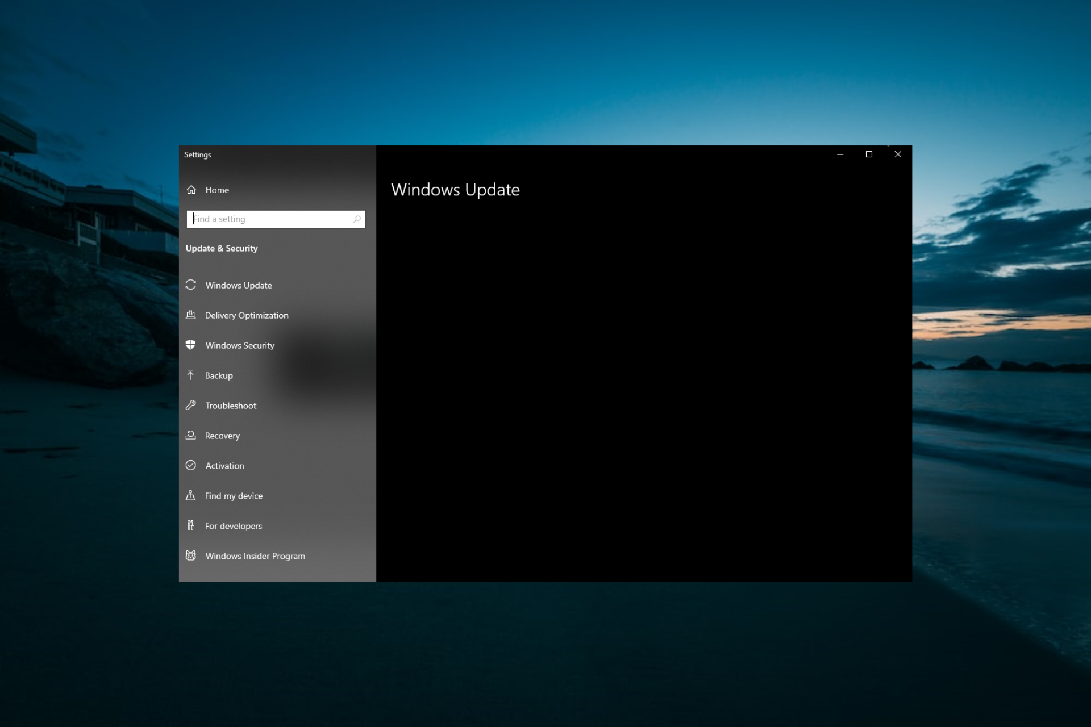
Task: Focus the Find a setting search box
Action: 276,219
